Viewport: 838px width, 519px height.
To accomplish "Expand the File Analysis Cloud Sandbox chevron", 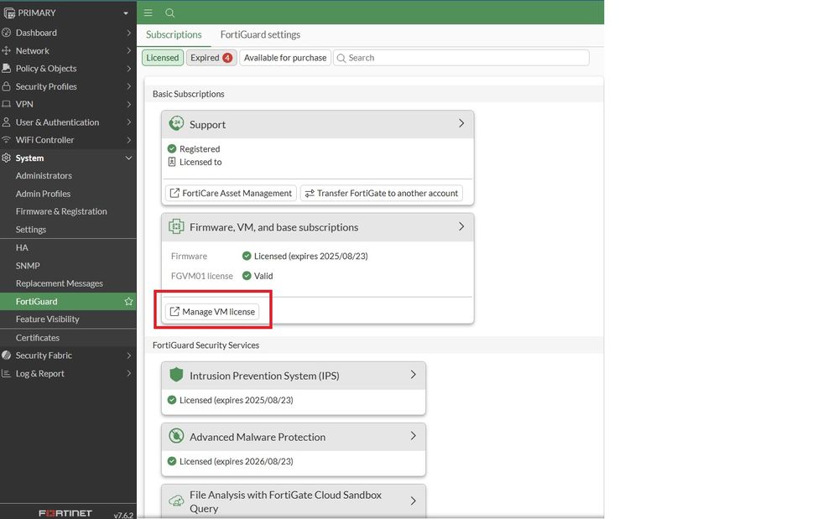I will click(x=413, y=501).
